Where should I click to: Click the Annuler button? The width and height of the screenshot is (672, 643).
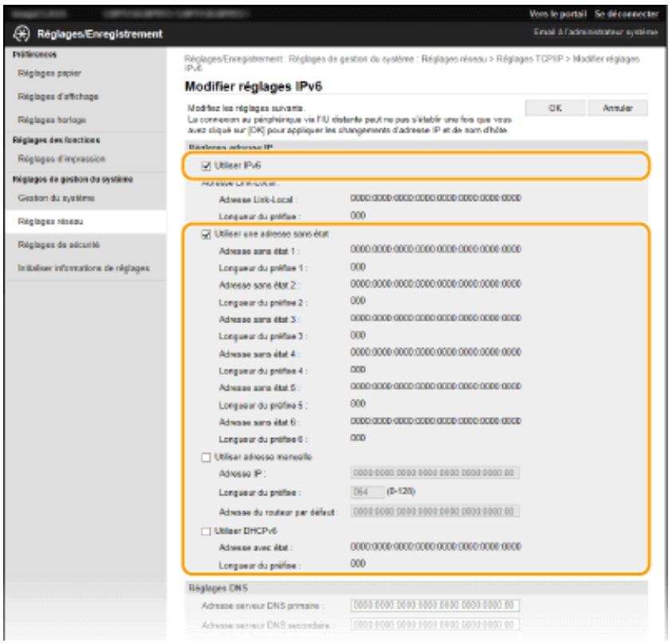coord(618,108)
